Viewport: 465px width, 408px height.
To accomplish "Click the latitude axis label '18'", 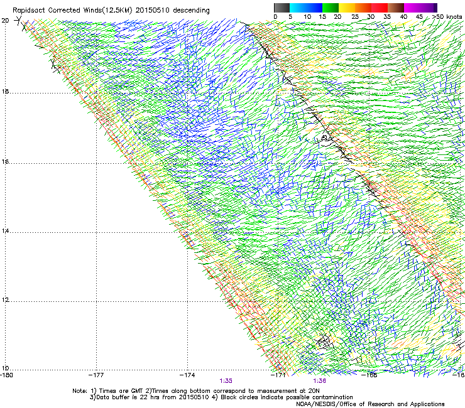I will click(5, 91).
